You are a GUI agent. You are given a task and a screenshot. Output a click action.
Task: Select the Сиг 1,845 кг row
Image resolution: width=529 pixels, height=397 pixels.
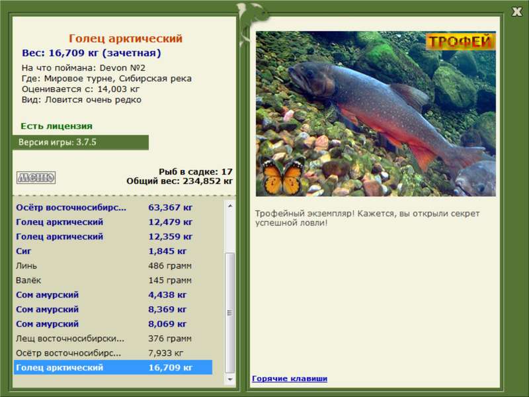[113, 251]
